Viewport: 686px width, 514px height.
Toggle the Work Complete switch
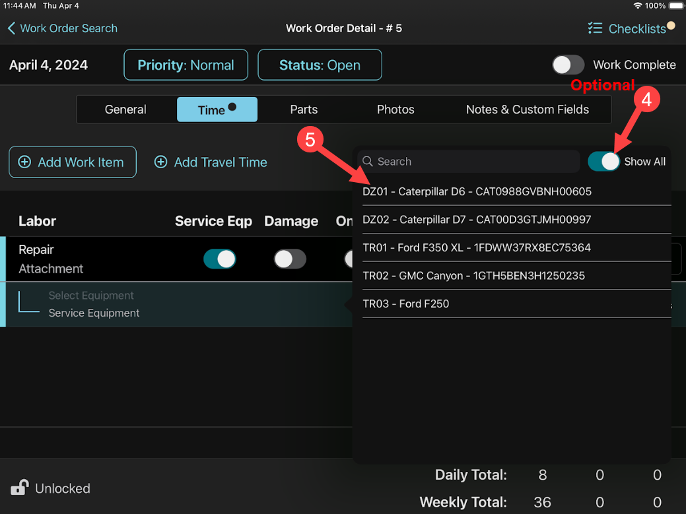[x=568, y=65]
